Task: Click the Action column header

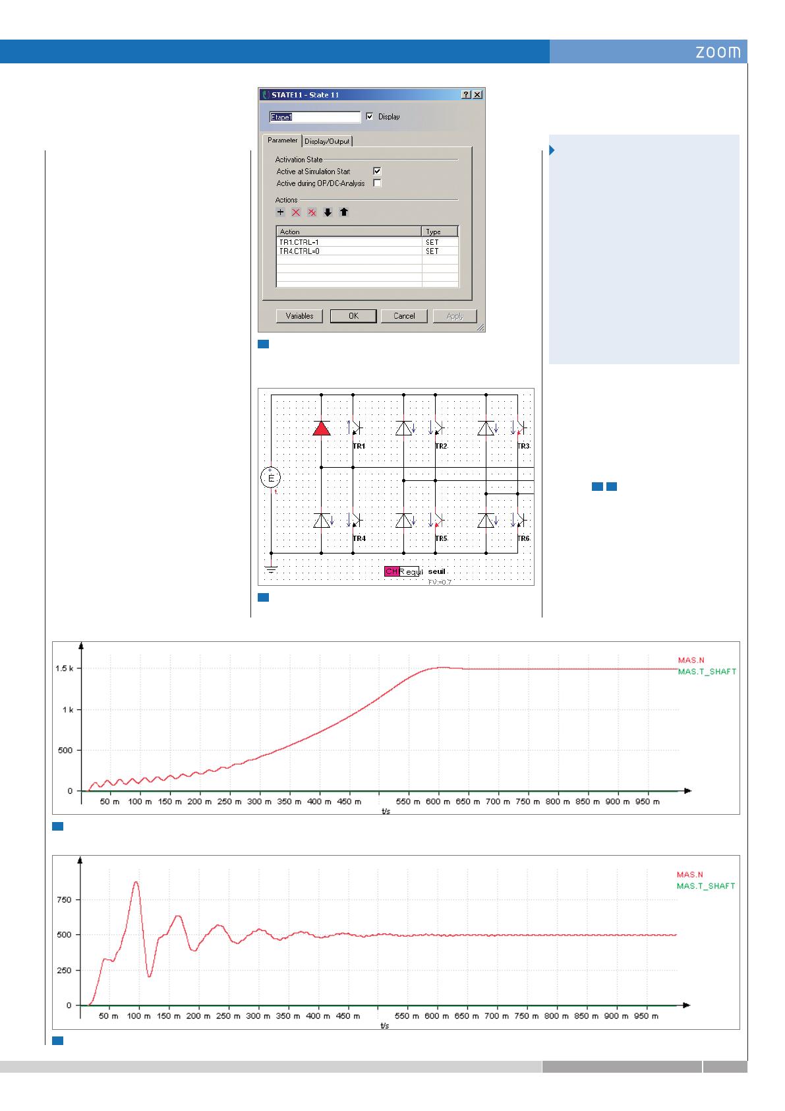Action: [x=349, y=232]
